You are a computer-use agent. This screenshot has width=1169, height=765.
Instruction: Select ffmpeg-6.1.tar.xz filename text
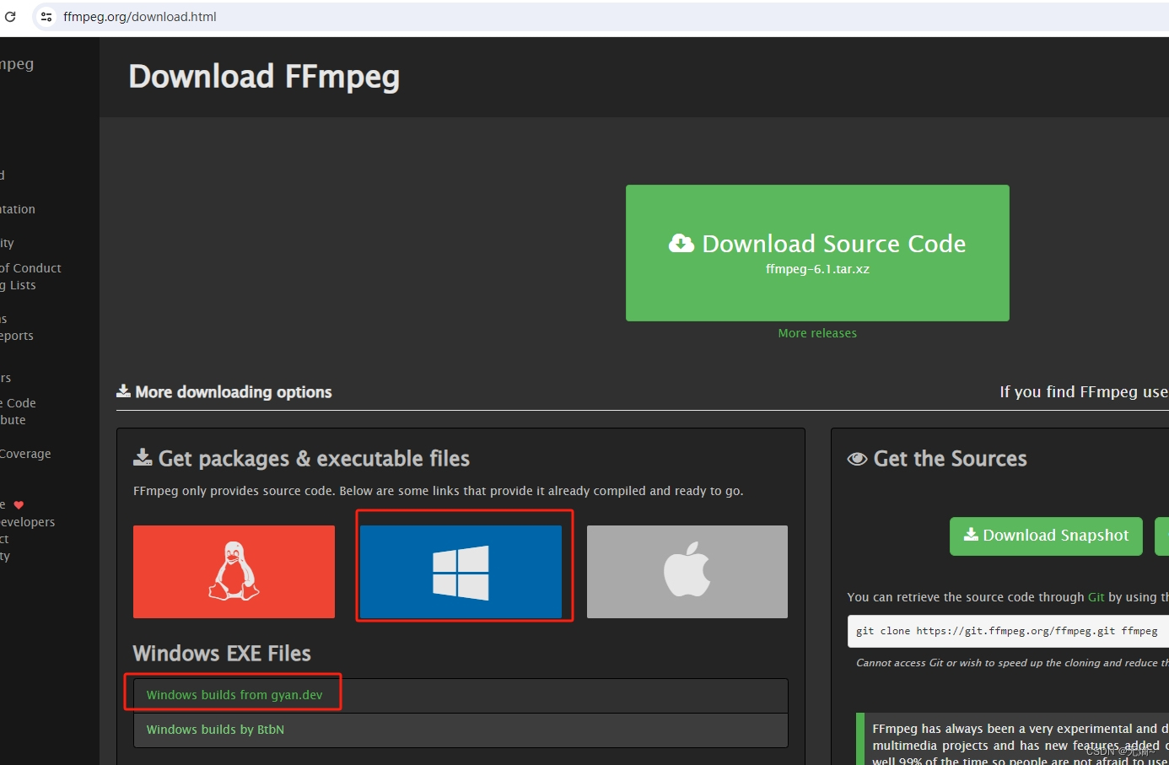[817, 269]
